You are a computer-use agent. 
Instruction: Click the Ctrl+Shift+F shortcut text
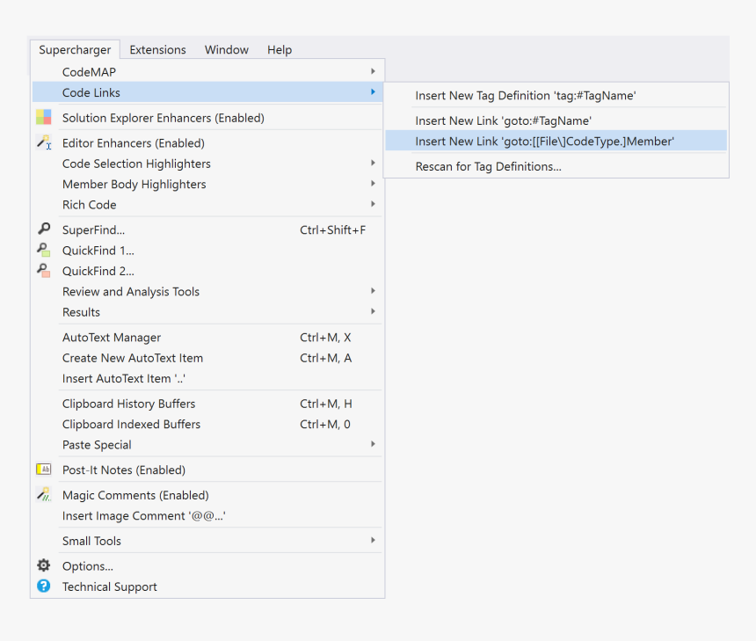pos(332,230)
